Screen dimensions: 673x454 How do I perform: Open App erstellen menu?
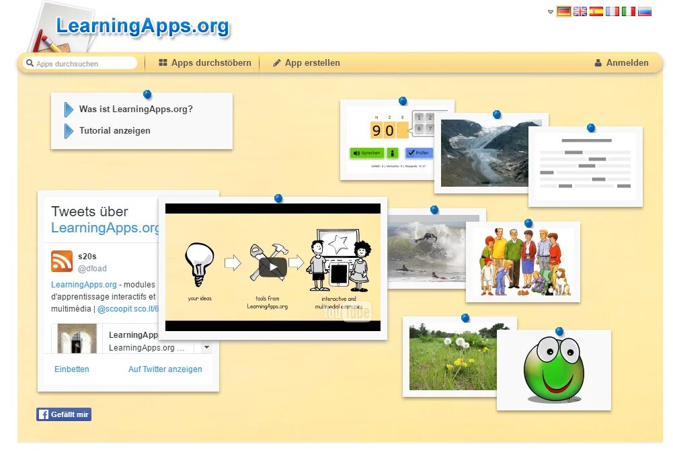[x=307, y=63]
